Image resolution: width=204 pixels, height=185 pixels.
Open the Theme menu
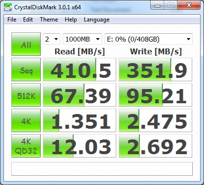coord(49,20)
